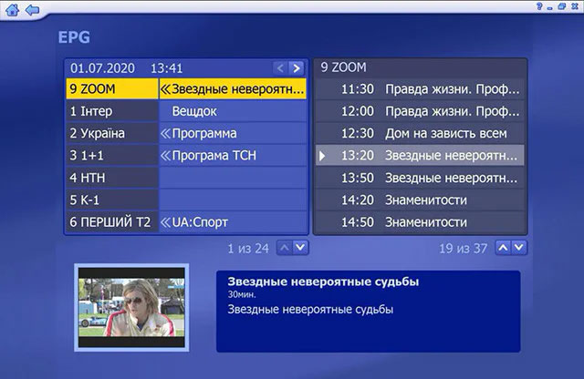
Task: Select channel 6 ПЕРШИЙ Т2
Action: point(112,222)
